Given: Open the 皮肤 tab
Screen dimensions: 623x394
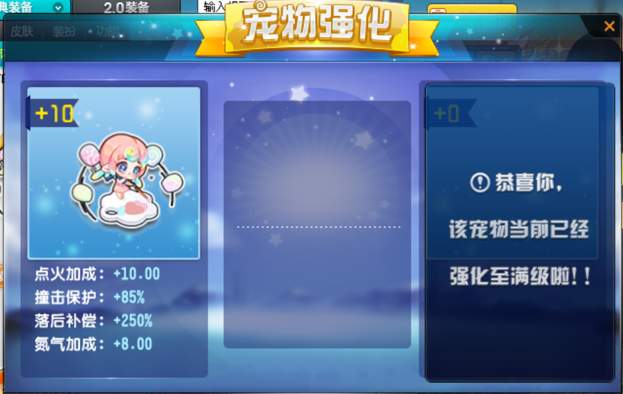Looking at the screenshot, I should pos(22,31).
